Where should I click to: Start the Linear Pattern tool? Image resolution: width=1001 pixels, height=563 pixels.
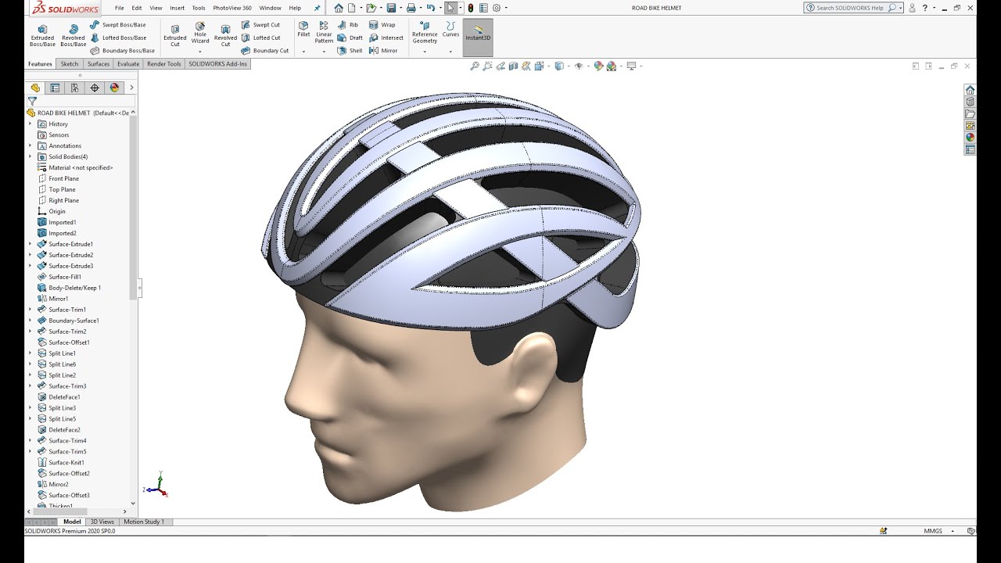pyautogui.click(x=324, y=32)
